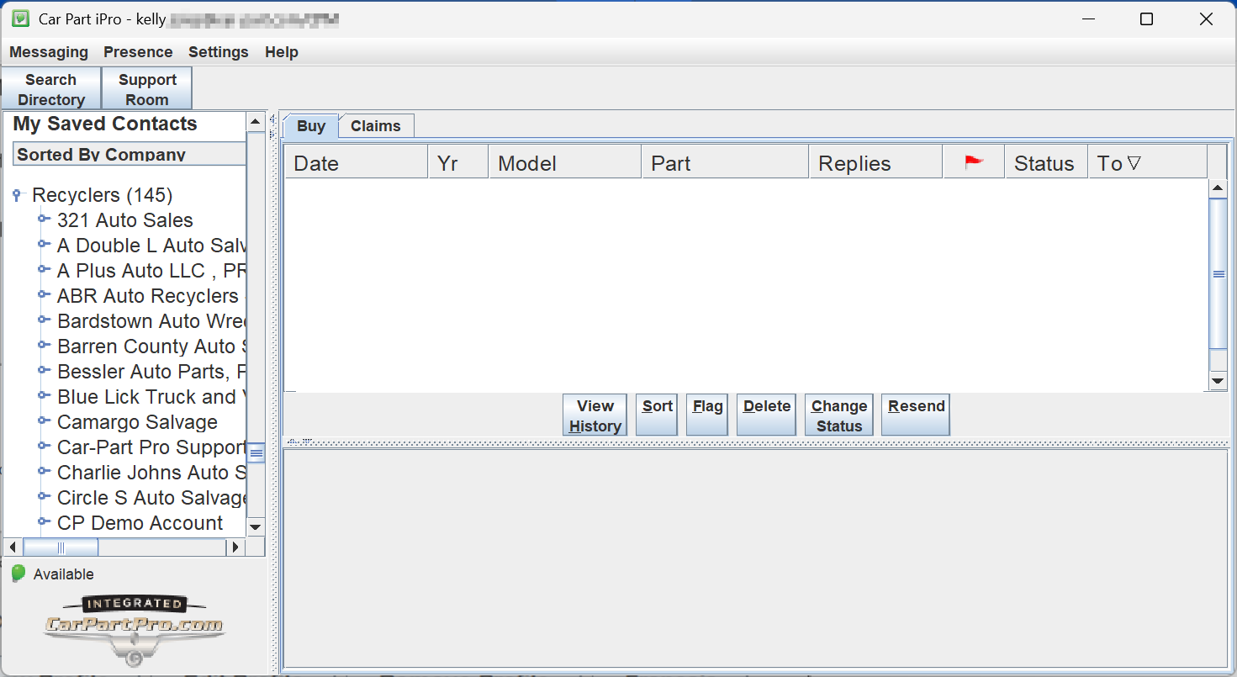The width and height of the screenshot is (1237, 677).
Task: Switch to the Claims tab
Action: 375,126
